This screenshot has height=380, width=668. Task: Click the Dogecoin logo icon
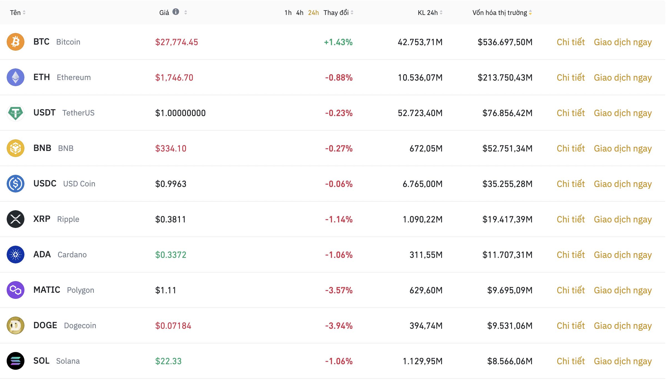(16, 325)
